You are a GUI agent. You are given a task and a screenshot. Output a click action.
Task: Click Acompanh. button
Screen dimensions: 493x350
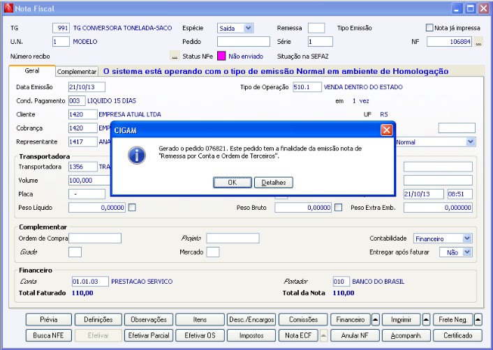pos(406,335)
